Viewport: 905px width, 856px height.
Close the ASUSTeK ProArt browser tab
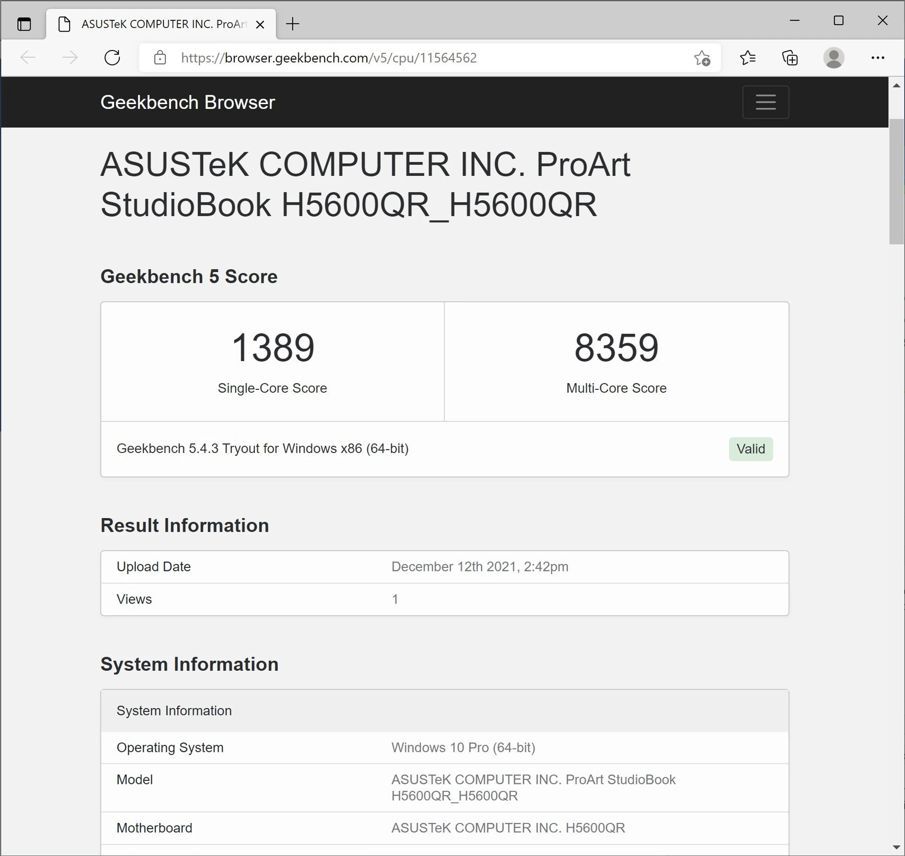click(x=260, y=25)
